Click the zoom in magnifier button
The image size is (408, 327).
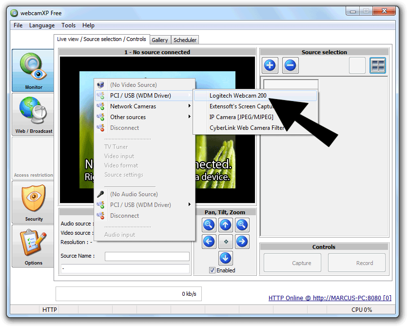pos(242,225)
